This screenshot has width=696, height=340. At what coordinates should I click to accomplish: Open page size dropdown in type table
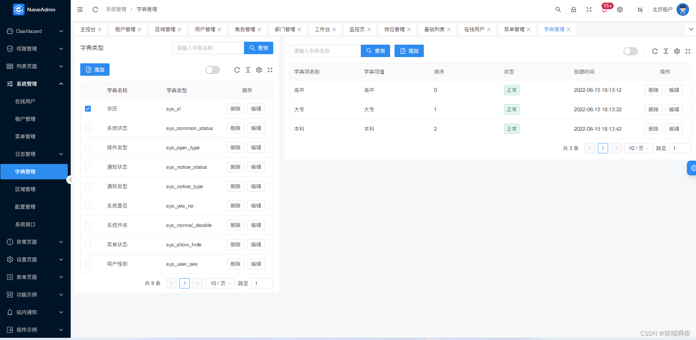pos(221,283)
